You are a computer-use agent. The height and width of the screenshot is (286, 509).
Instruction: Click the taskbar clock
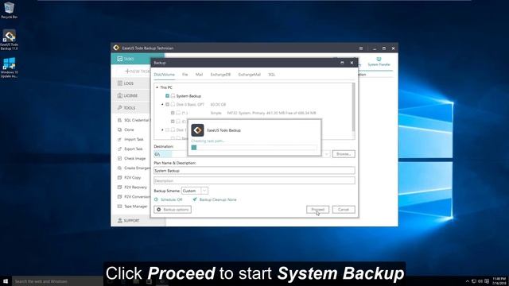click(x=499, y=281)
